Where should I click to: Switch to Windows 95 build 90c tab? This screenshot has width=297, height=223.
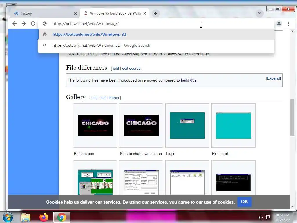click(x=115, y=13)
